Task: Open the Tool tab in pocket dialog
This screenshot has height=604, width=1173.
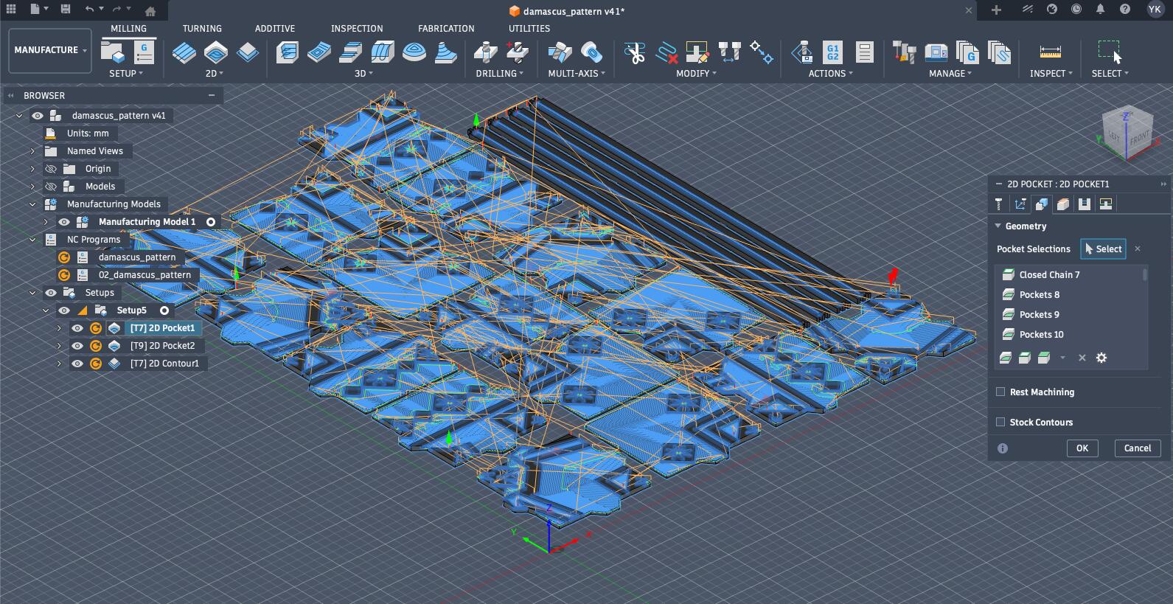Action: tap(999, 204)
